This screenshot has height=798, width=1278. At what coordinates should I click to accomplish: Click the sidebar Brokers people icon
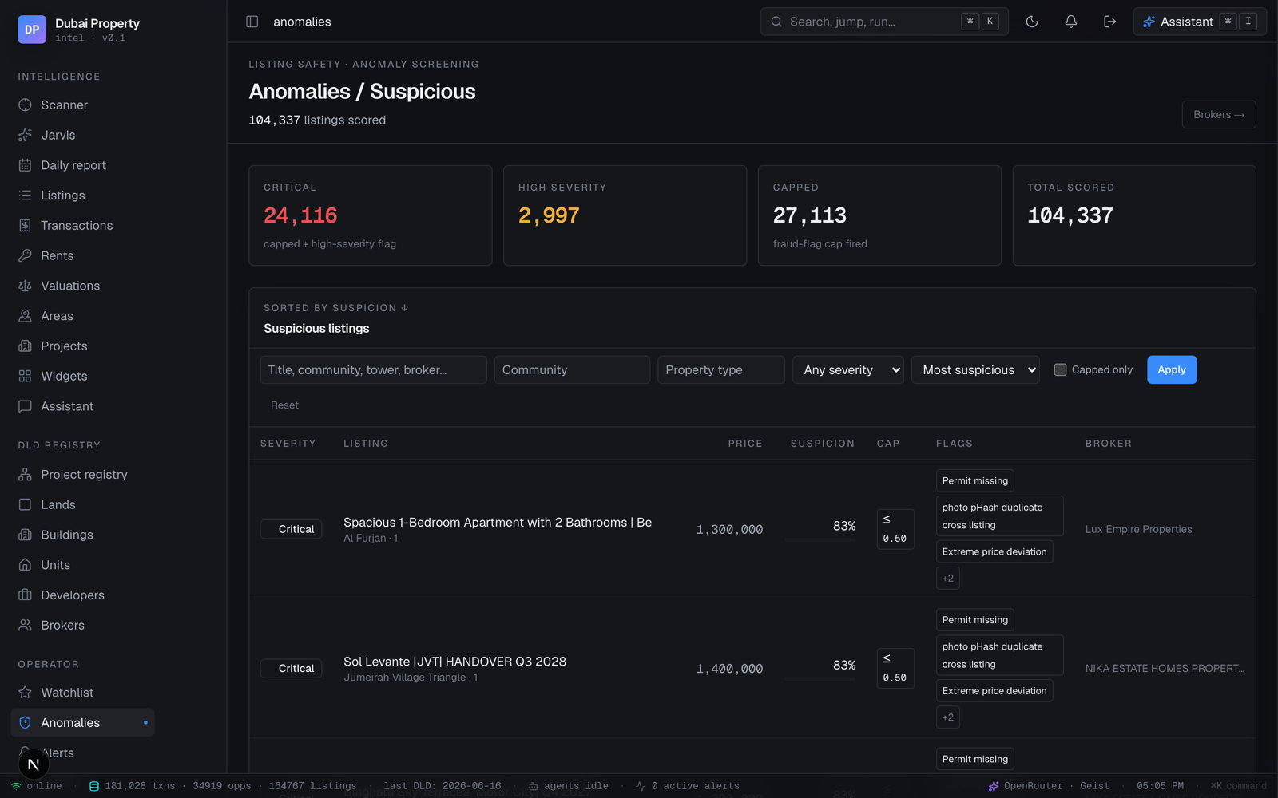tap(25, 626)
